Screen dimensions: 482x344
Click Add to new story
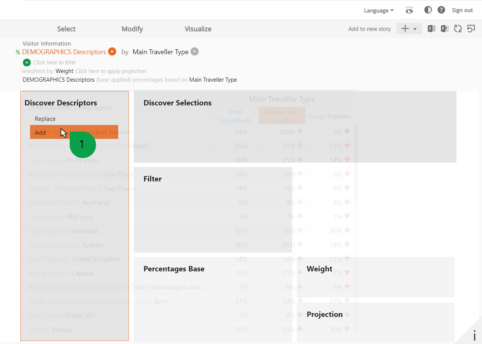[369, 29]
